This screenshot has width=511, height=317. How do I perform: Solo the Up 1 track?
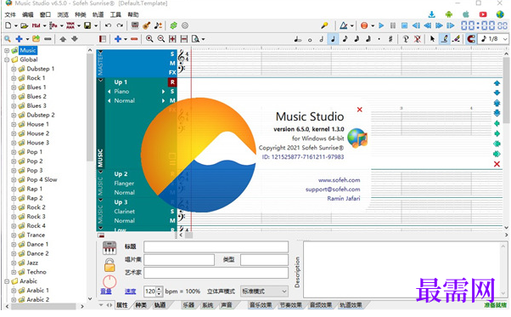(x=172, y=91)
